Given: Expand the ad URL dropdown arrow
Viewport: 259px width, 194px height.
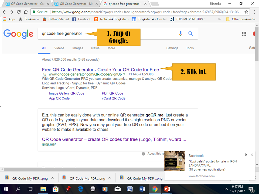Looking at the screenshot, I should [124, 74].
